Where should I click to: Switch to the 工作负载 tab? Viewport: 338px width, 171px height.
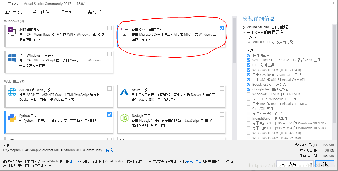[13, 12]
